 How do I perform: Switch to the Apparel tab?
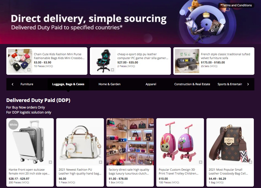coord(151,84)
